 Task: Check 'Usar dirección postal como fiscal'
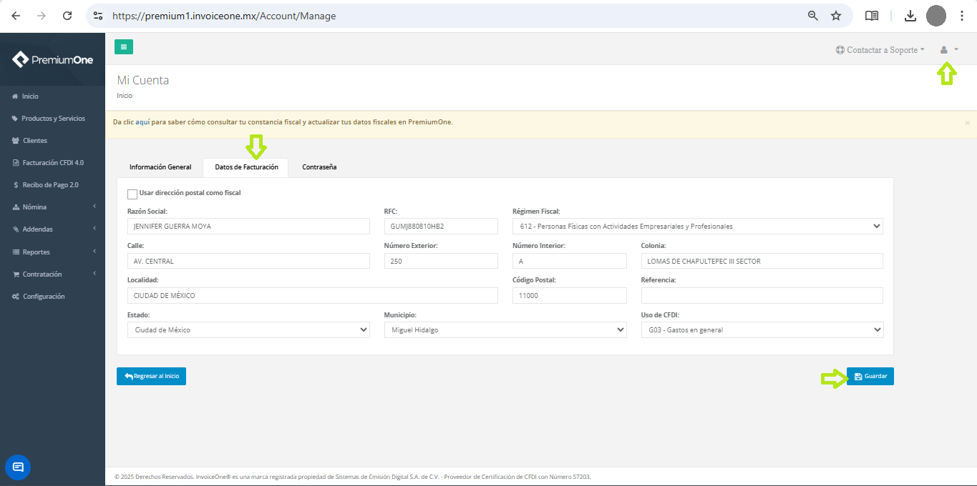pos(132,194)
